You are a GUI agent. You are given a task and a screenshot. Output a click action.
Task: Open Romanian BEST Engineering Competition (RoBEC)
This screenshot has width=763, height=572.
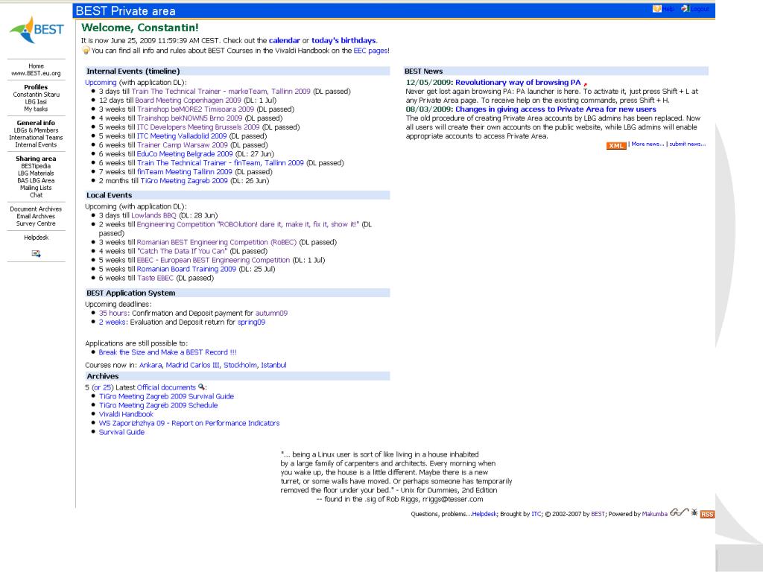(x=217, y=242)
